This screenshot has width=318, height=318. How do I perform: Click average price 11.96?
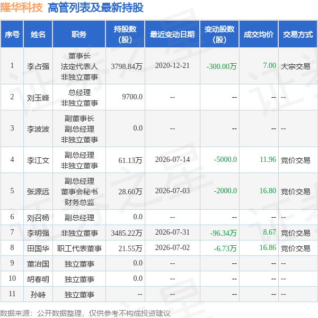(x=268, y=159)
